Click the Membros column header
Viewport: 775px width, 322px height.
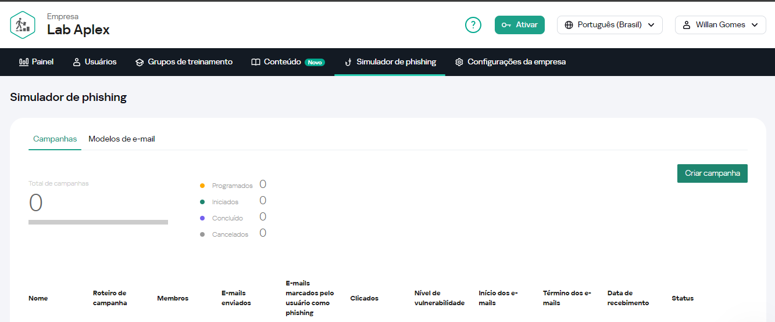tap(173, 298)
